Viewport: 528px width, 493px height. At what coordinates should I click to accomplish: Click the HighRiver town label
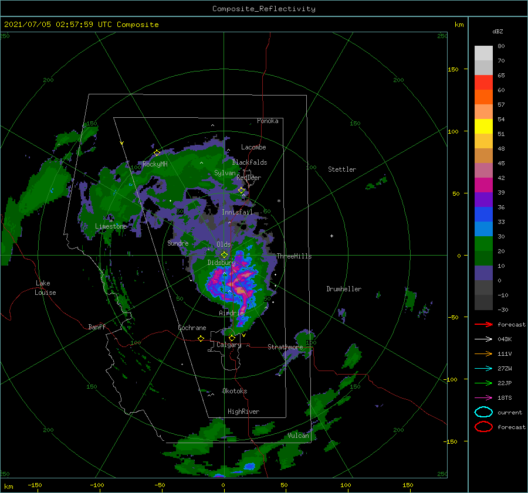pos(243,412)
